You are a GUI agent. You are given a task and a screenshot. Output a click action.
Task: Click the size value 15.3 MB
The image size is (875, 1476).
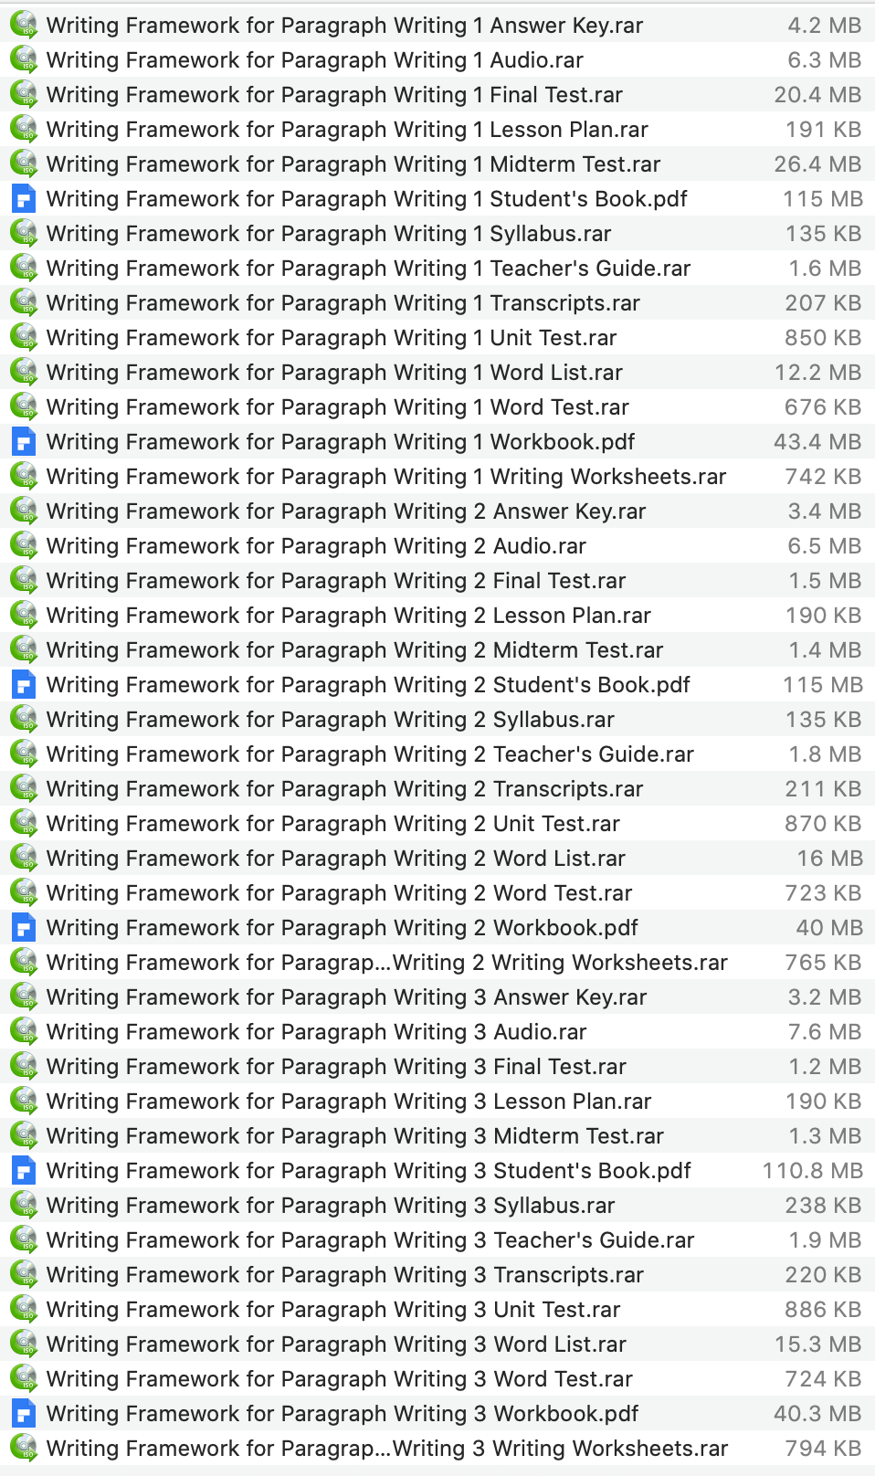(x=818, y=1344)
